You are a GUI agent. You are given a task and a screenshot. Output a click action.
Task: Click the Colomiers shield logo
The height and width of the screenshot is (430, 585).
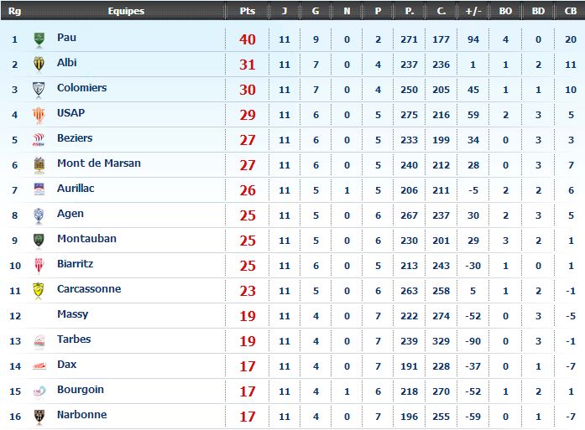[x=39, y=90]
